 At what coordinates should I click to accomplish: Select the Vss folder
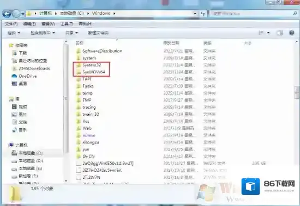86,121
